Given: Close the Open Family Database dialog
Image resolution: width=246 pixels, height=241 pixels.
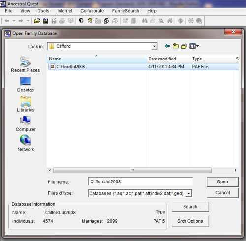Looking at the screenshot, I should pos(233,32).
